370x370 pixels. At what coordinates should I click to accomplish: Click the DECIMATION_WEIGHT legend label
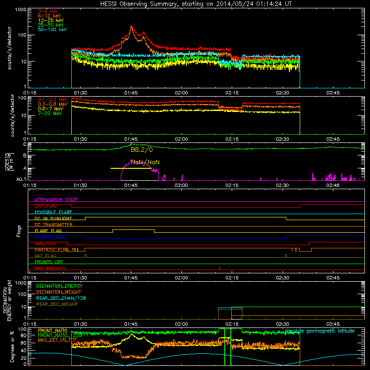[59, 292]
